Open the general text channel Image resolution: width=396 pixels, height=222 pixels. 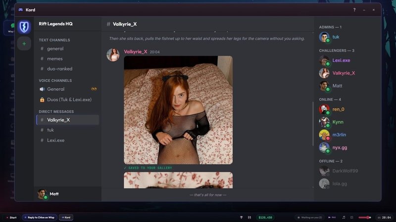tap(68, 49)
